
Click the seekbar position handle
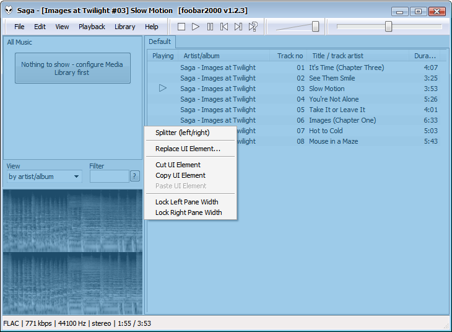point(389,27)
